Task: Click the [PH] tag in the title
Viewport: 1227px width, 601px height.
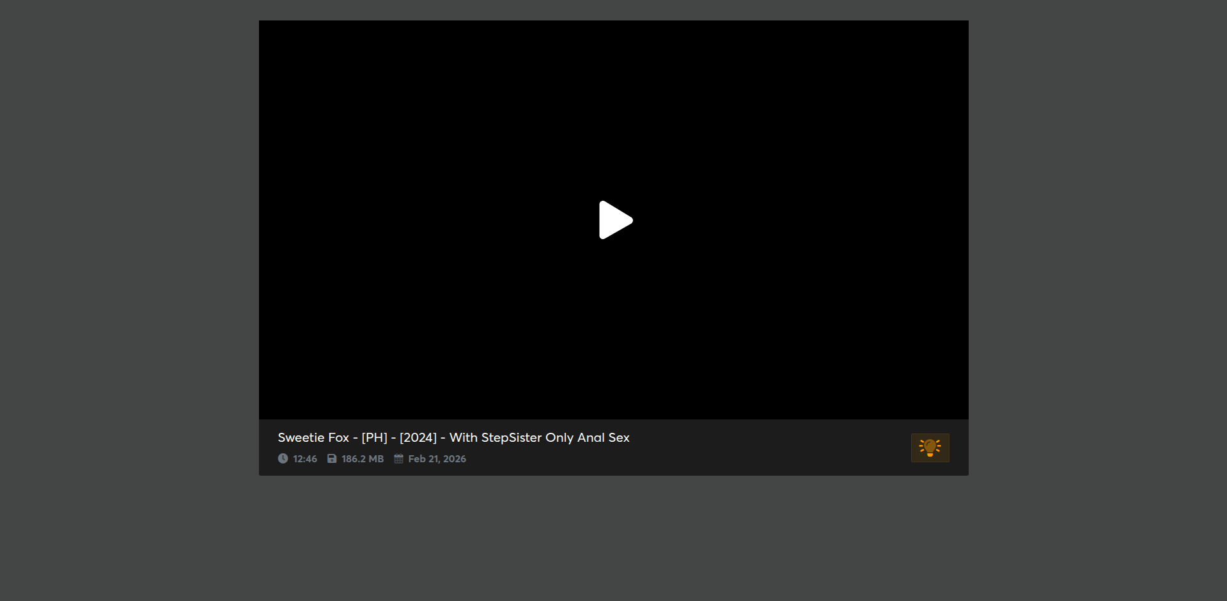Action: [374, 437]
